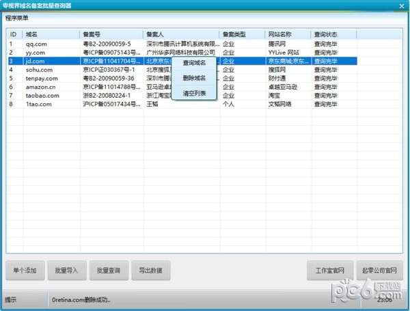Screen dimensions: 410x311
Task: Click the 文韬网络 site name cell
Action: [x=280, y=104]
